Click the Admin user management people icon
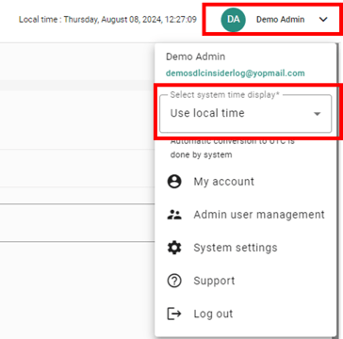This screenshot has height=339, width=343. tap(174, 215)
